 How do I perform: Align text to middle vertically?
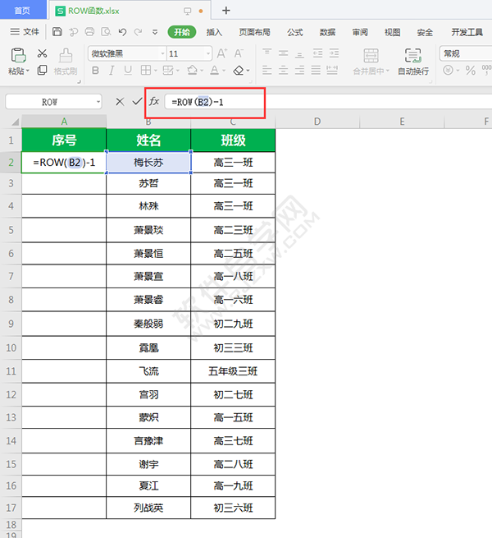[284, 53]
